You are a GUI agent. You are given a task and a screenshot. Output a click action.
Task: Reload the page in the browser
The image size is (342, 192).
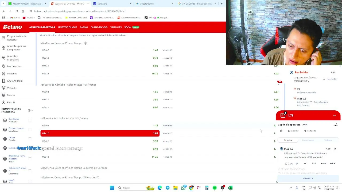pyautogui.click(x=17, y=11)
